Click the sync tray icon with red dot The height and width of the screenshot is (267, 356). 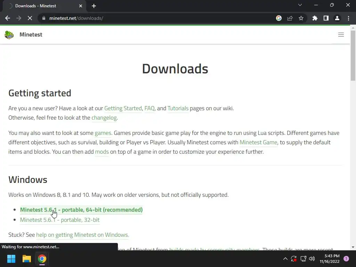tap(294, 259)
